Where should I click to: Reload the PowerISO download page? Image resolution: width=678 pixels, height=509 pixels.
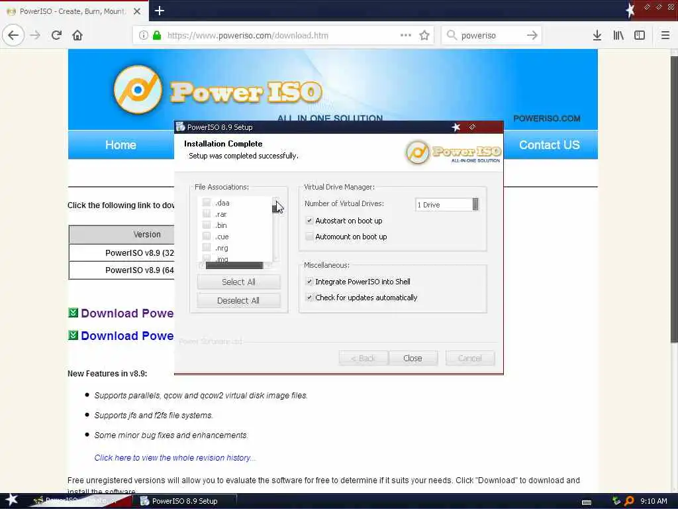coord(56,35)
